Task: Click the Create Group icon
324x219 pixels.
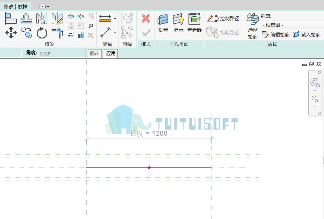Action: click(x=127, y=32)
